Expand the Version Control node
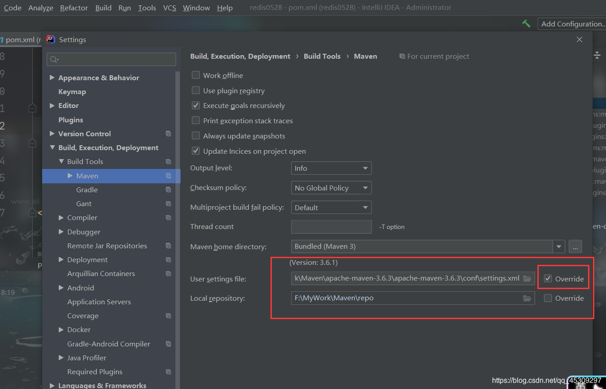The image size is (606, 389). coord(52,134)
